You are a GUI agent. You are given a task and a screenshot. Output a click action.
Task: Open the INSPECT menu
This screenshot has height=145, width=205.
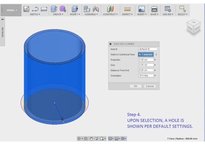[x=127, y=14]
